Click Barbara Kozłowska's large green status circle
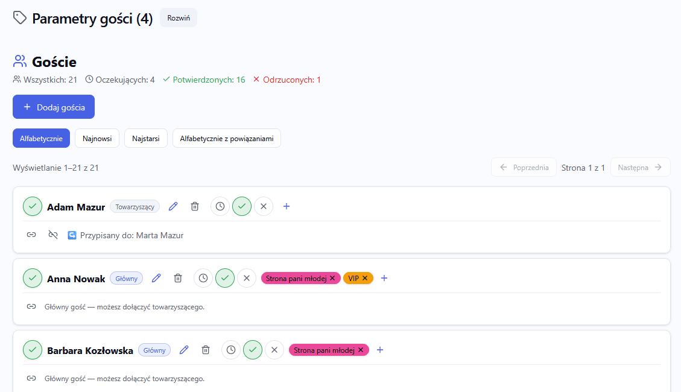 [33, 350]
